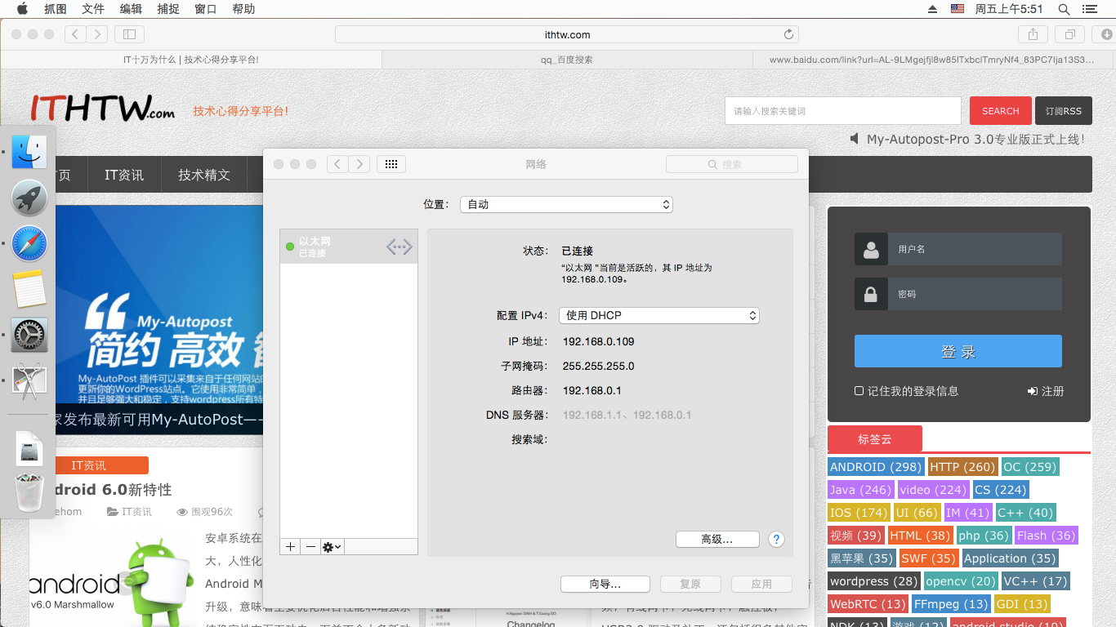The image size is (1116, 627).
Task: Switch to www.baidu.com/link Safari tab
Action: (931, 60)
